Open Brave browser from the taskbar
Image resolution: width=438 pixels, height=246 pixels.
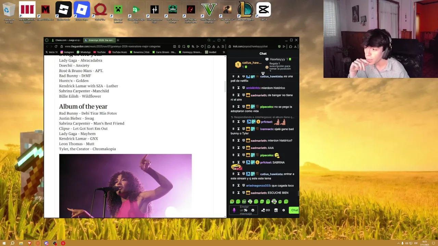(x=29, y=243)
